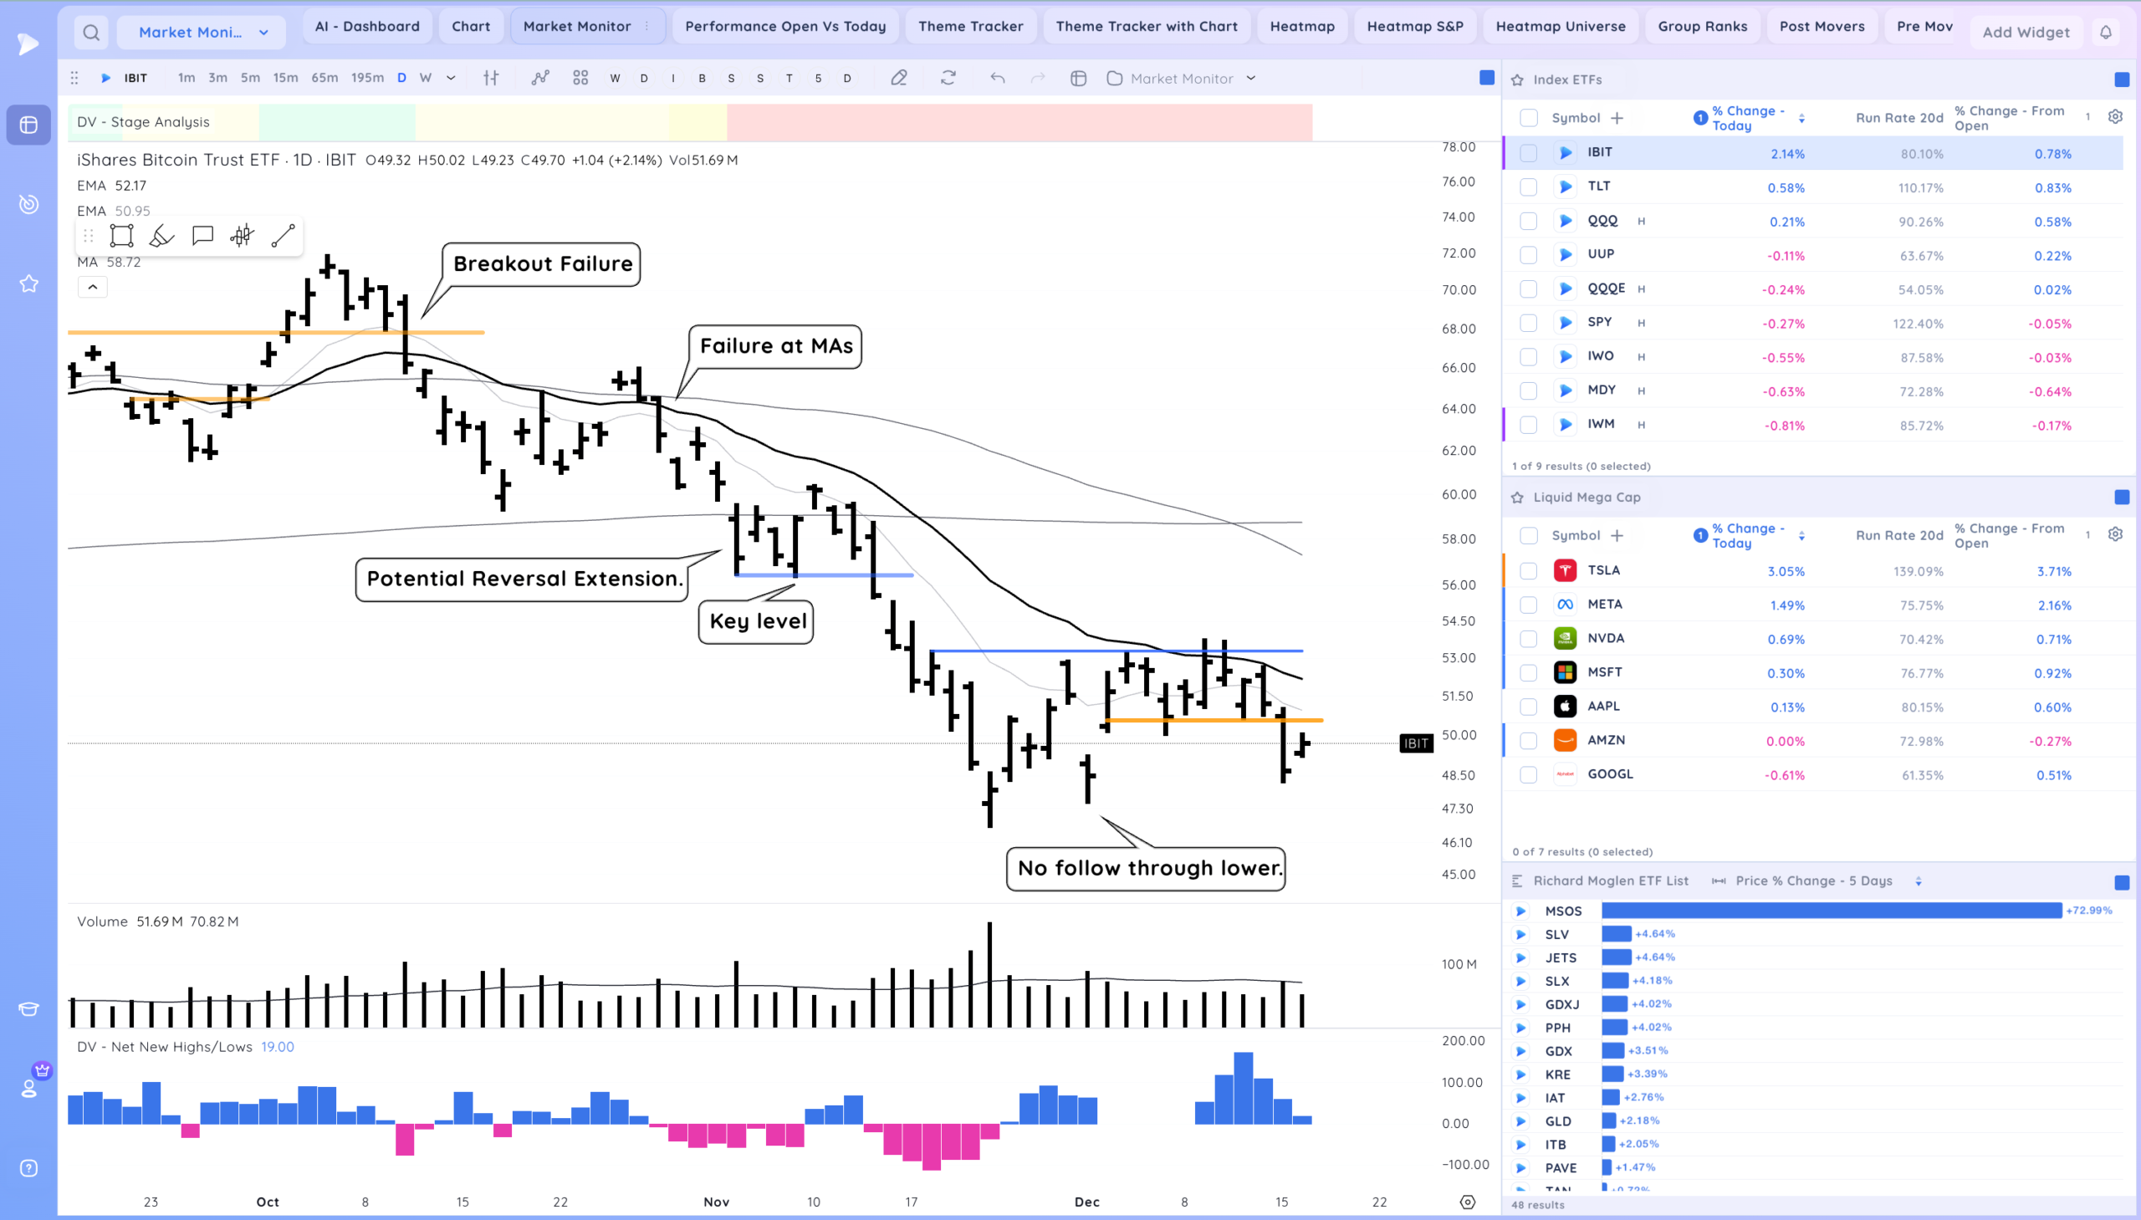Check the TSLA row checkbox
Screen dimensions: 2141x1220
pos(1529,571)
